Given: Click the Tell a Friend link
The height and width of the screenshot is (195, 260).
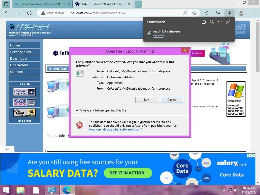Looking at the screenshot, I should [x=24, y=121].
